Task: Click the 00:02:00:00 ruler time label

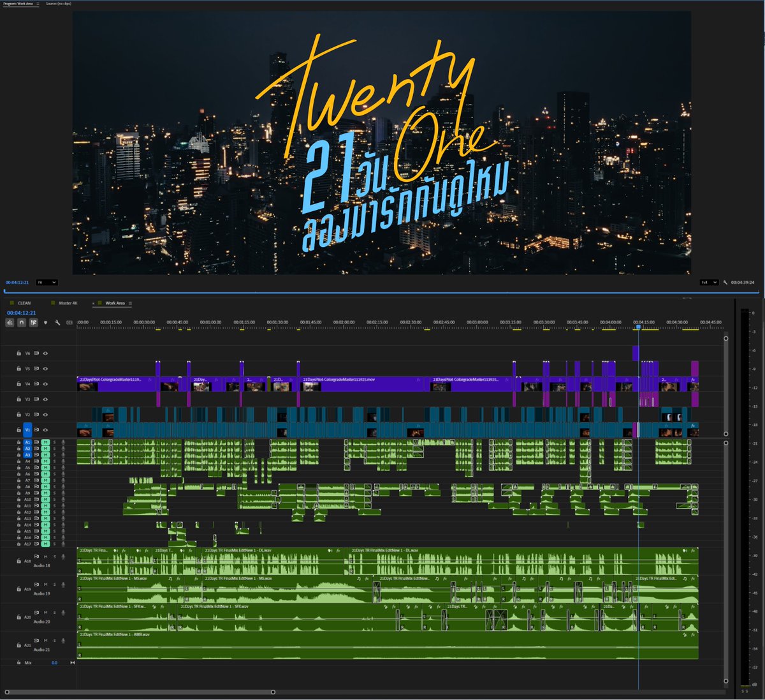Action: (344, 322)
